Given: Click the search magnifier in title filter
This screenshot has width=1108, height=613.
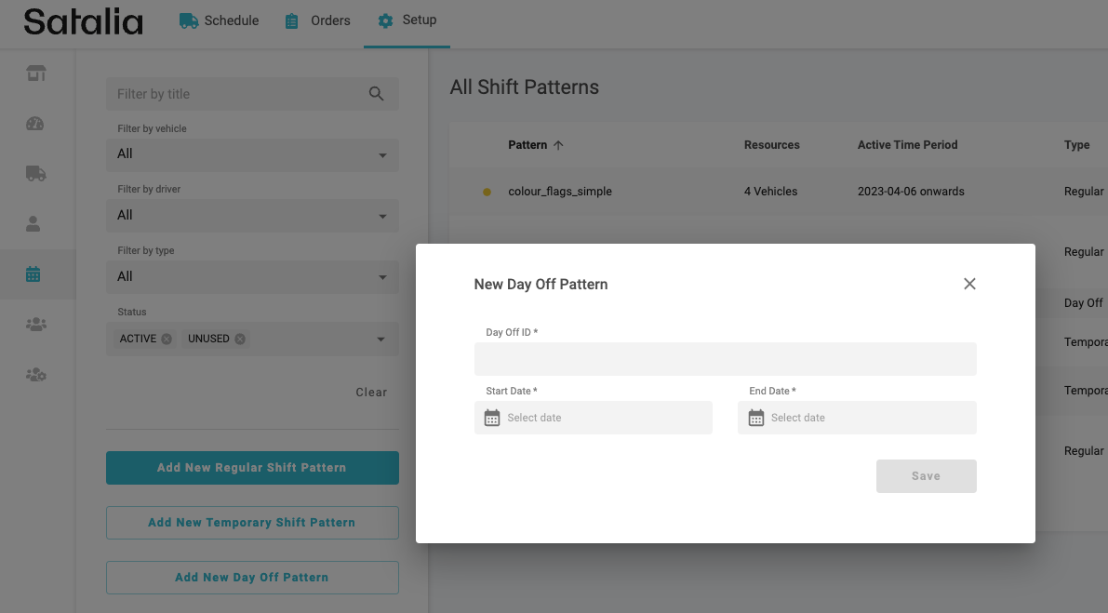Looking at the screenshot, I should click(376, 94).
